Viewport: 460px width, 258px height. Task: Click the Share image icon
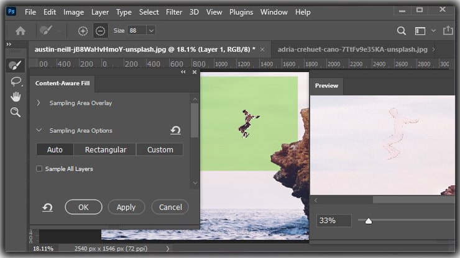click(x=448, y=30)
